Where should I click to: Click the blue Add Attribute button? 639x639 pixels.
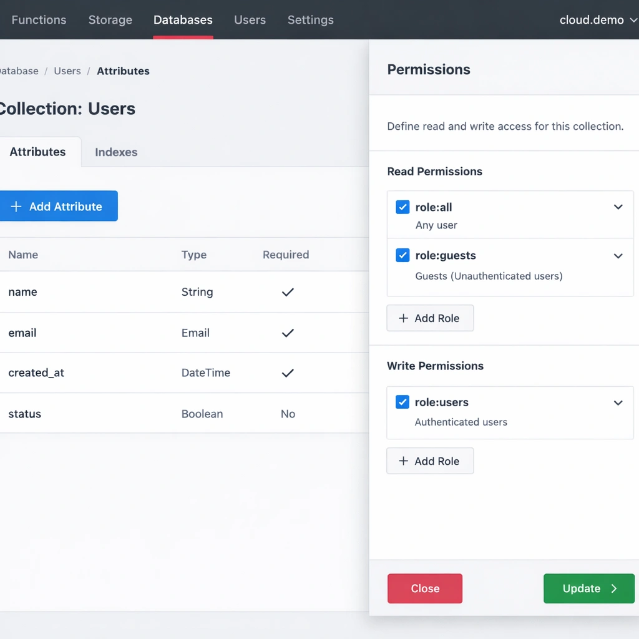pos(58,207)
